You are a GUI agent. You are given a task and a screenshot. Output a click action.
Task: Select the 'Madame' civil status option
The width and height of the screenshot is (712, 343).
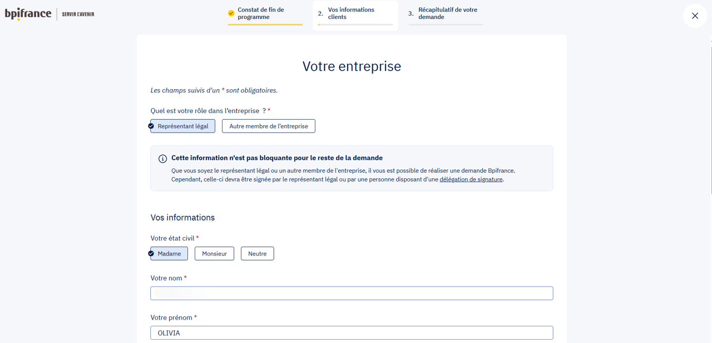pos(169,253)
